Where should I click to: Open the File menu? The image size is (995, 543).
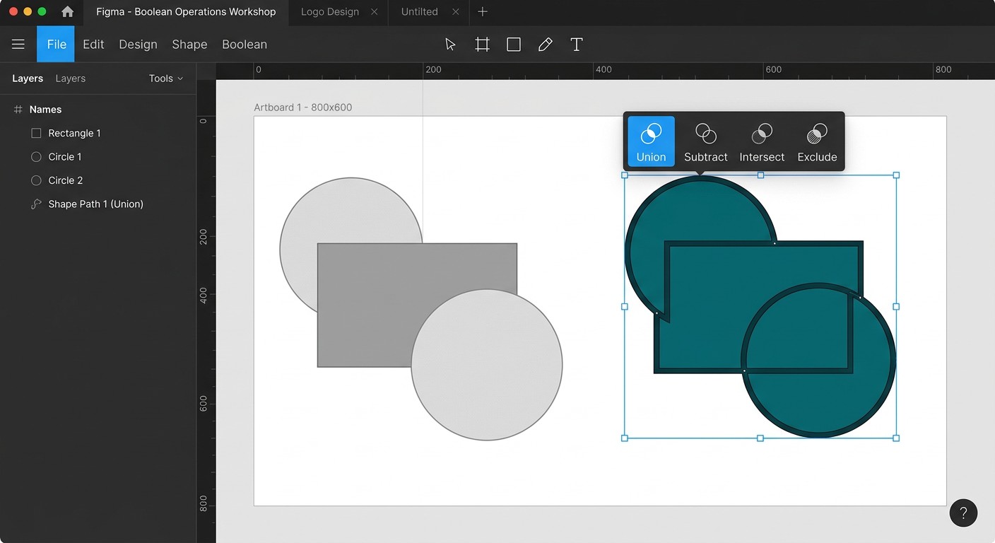[56, 45]
